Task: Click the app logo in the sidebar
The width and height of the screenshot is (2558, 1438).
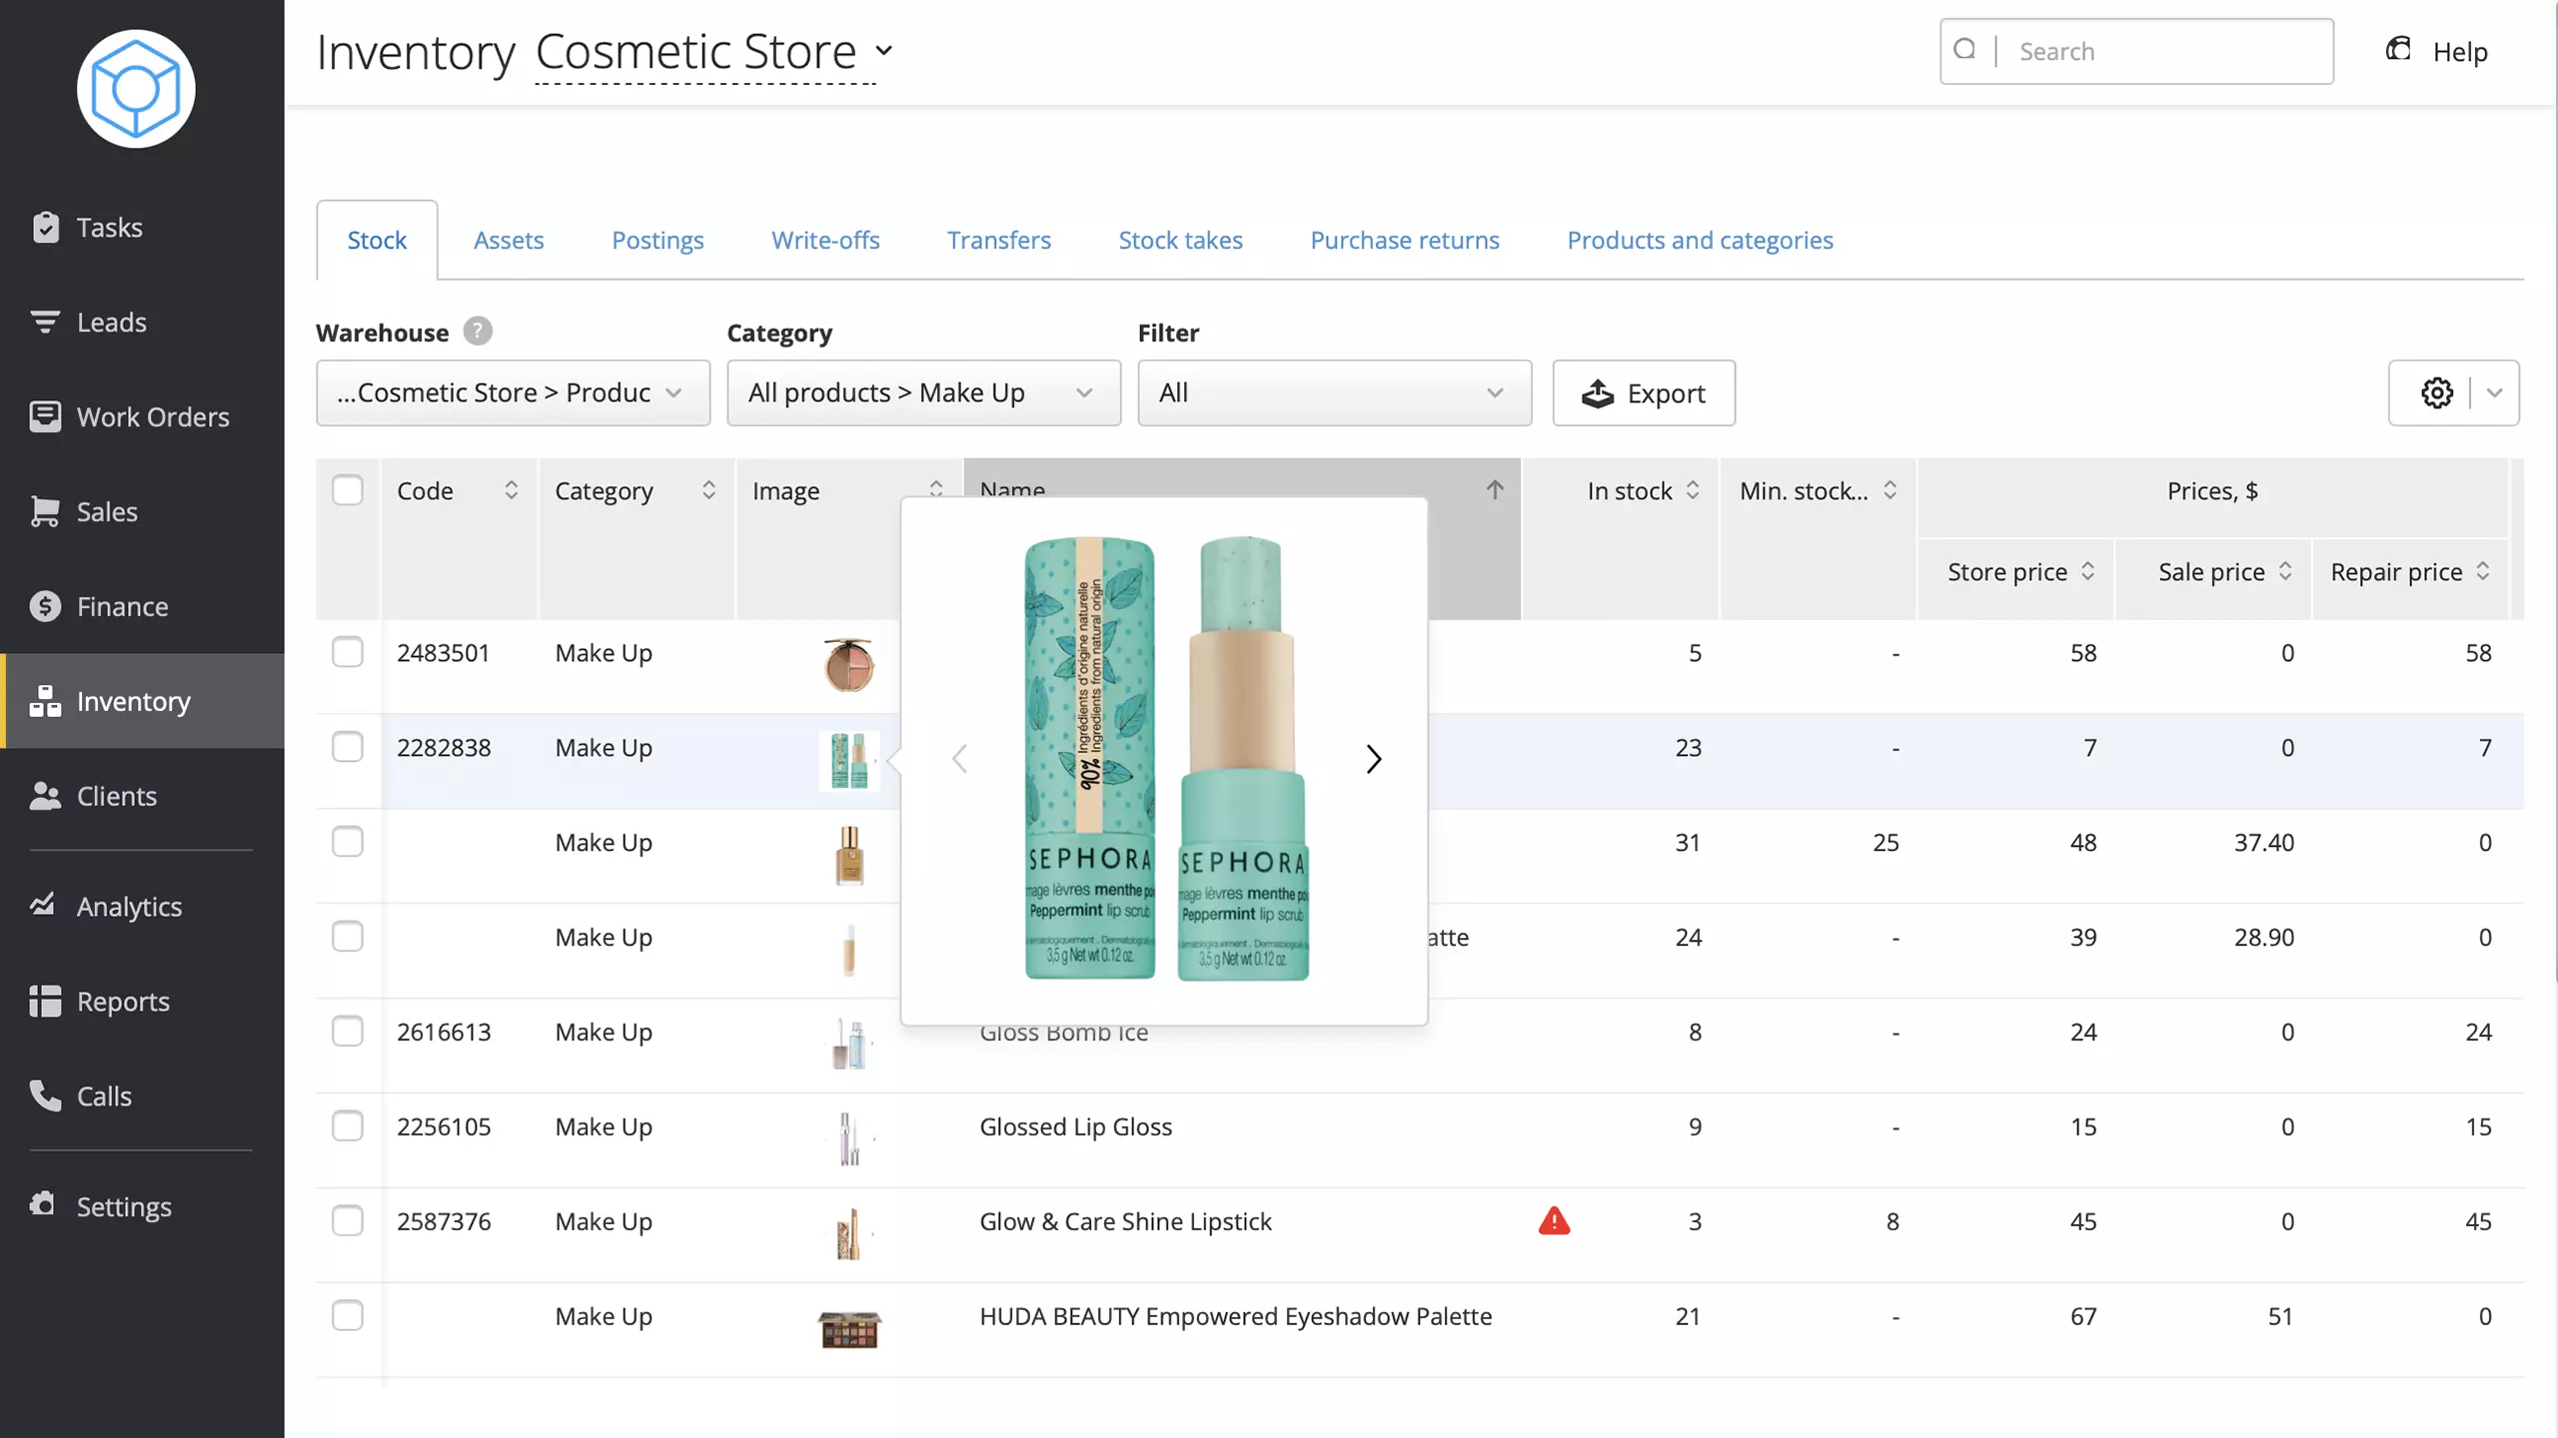Action: (x=136, y=89)
